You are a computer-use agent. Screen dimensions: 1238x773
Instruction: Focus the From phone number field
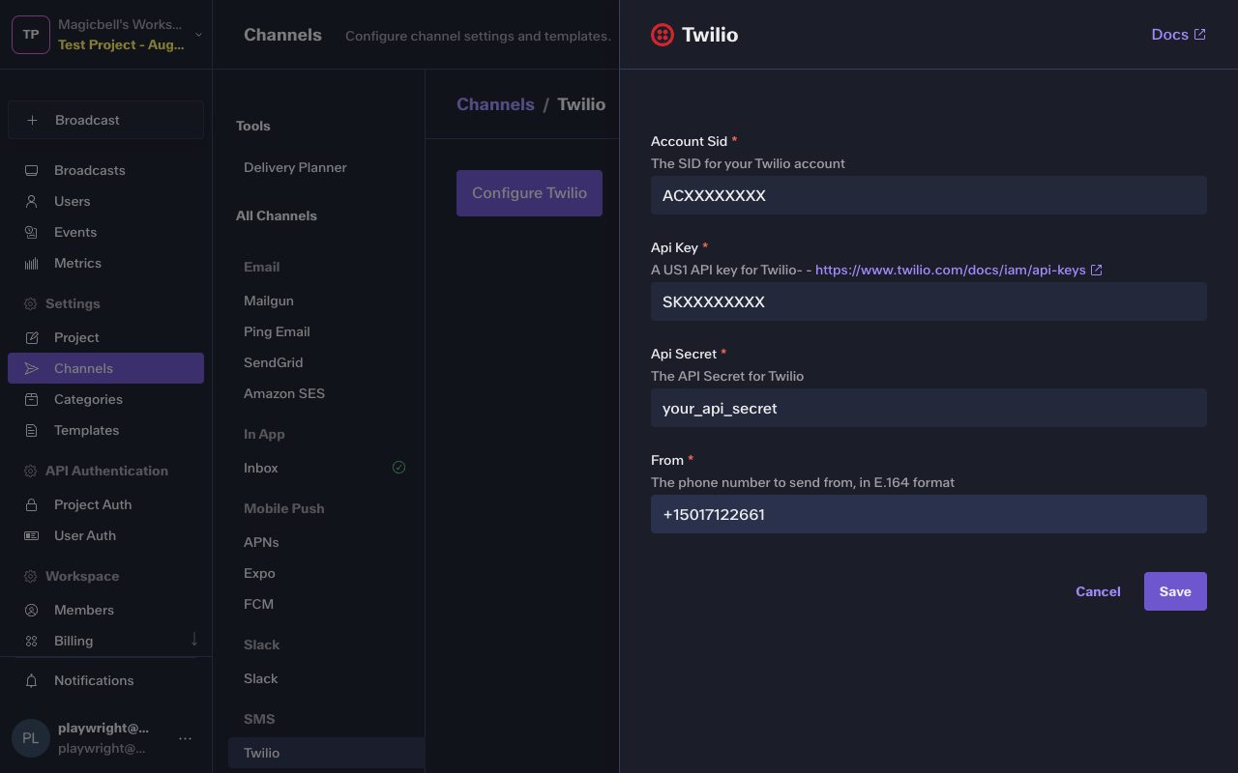click(x=928, y=514)
